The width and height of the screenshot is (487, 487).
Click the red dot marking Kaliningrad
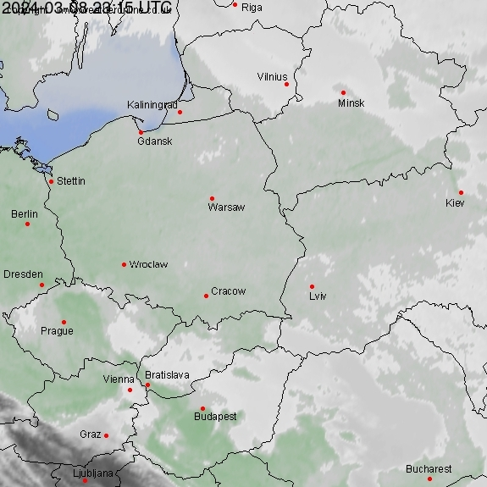(180, 112)
